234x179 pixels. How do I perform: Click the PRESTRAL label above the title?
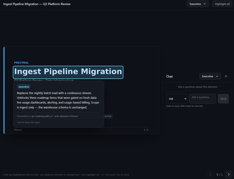[21, 63]
